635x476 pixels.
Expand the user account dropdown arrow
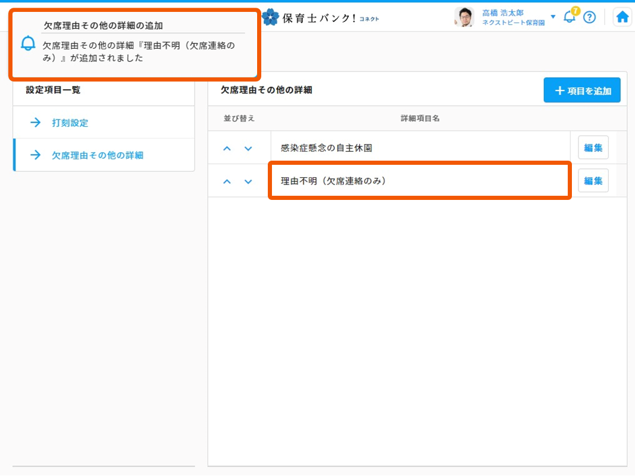coord(553,17)
